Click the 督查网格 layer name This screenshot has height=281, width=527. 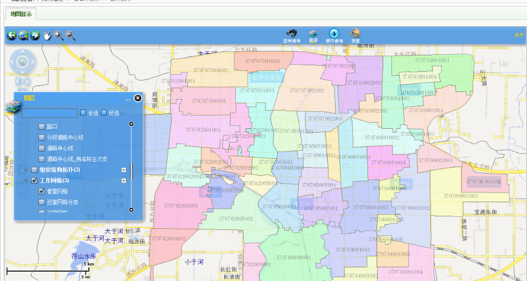(57, 192)
